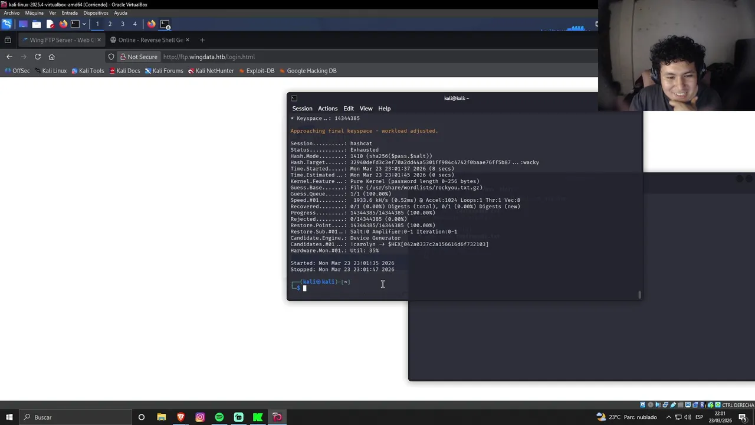Open Actions menu in terminal
The height and width of the screenshot is (425, 755).
click(x=327, y=109)
